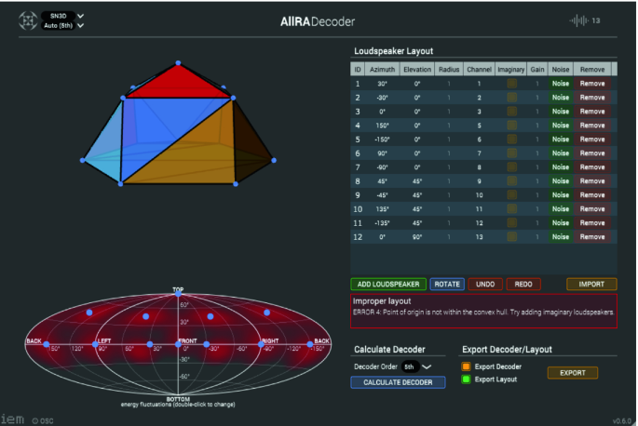Screen dimensions: 638x426
Task: Toggle Imaginary for loudspeaker ID 9
Action: tap(511, 195)
